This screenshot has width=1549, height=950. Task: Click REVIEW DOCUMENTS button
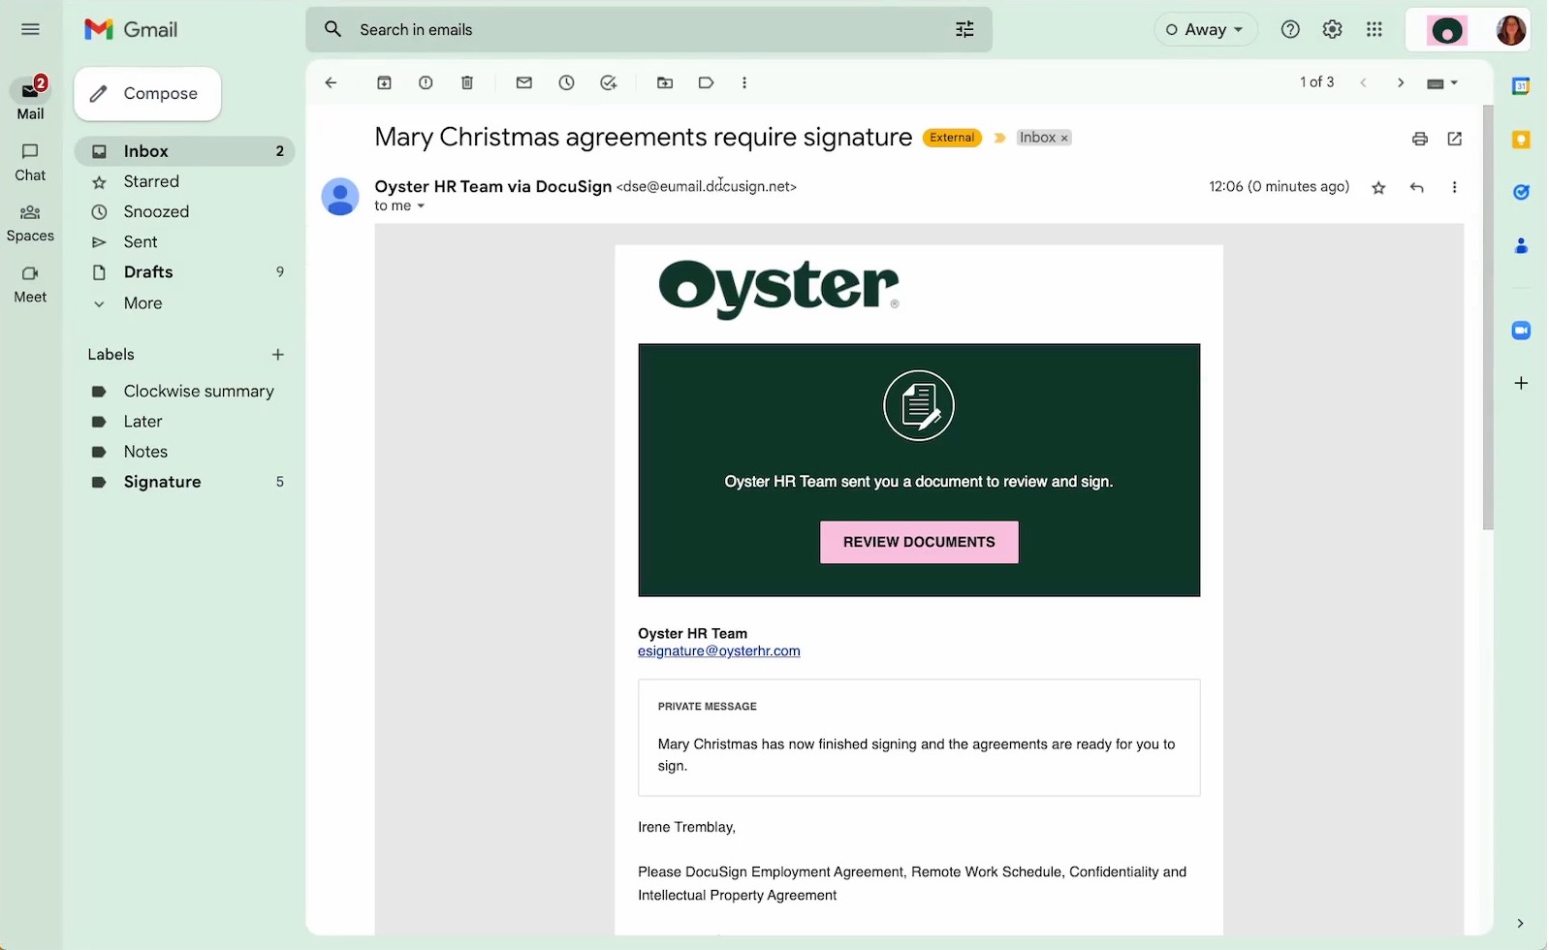(x=919, y=542)
